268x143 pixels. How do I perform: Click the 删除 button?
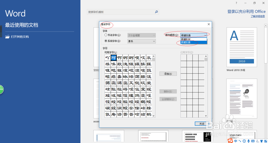168,91
